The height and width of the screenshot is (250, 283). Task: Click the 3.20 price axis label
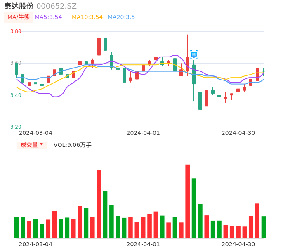point(16,127)
